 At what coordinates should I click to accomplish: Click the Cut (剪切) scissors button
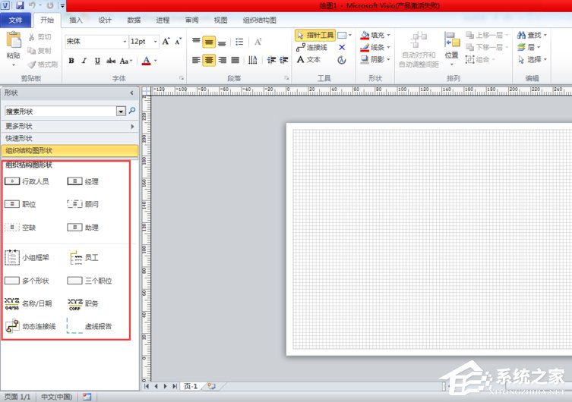(40, 37)
